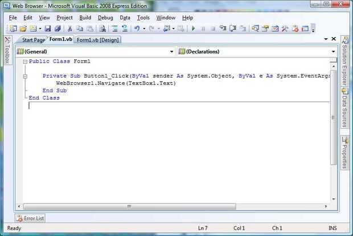353x236 pixels.
Task: Click the horizontal scrollbar thumb
Action: (130, 206)
